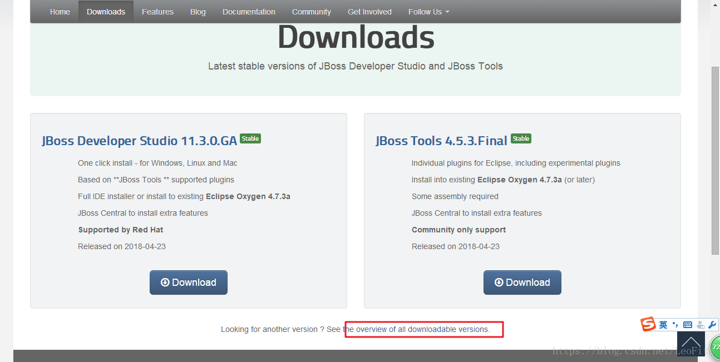Viewport: 720px width, 362px height.
Task: Click the page vertical scrollbar thumb
Action: click(x=716, y=161)
